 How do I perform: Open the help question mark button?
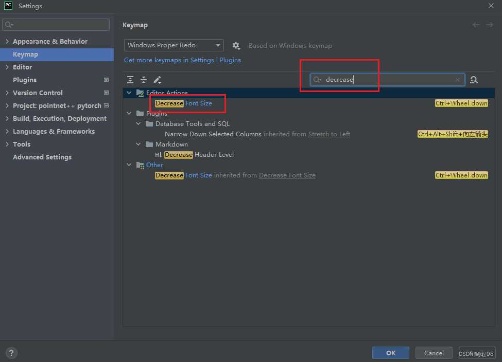11,353
